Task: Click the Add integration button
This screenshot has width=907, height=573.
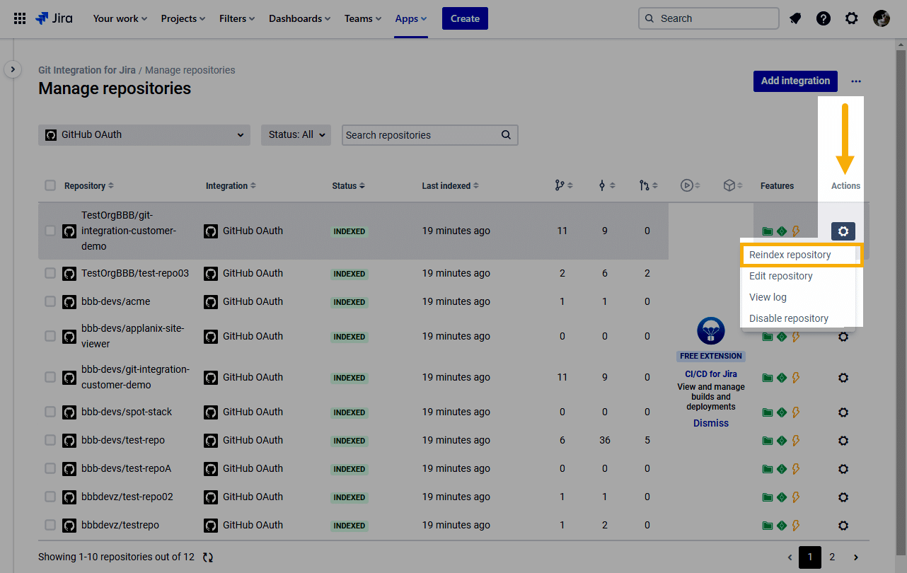Action: tap(795, 81)
